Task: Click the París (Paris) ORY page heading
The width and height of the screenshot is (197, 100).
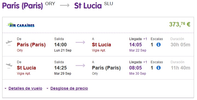Action: [29, 5]
